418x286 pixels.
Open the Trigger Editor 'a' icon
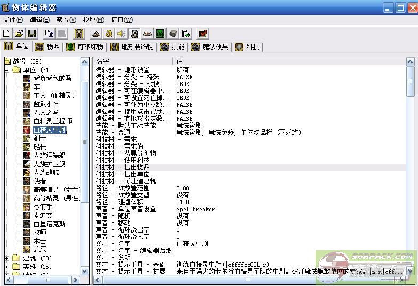tap(109, 34)
